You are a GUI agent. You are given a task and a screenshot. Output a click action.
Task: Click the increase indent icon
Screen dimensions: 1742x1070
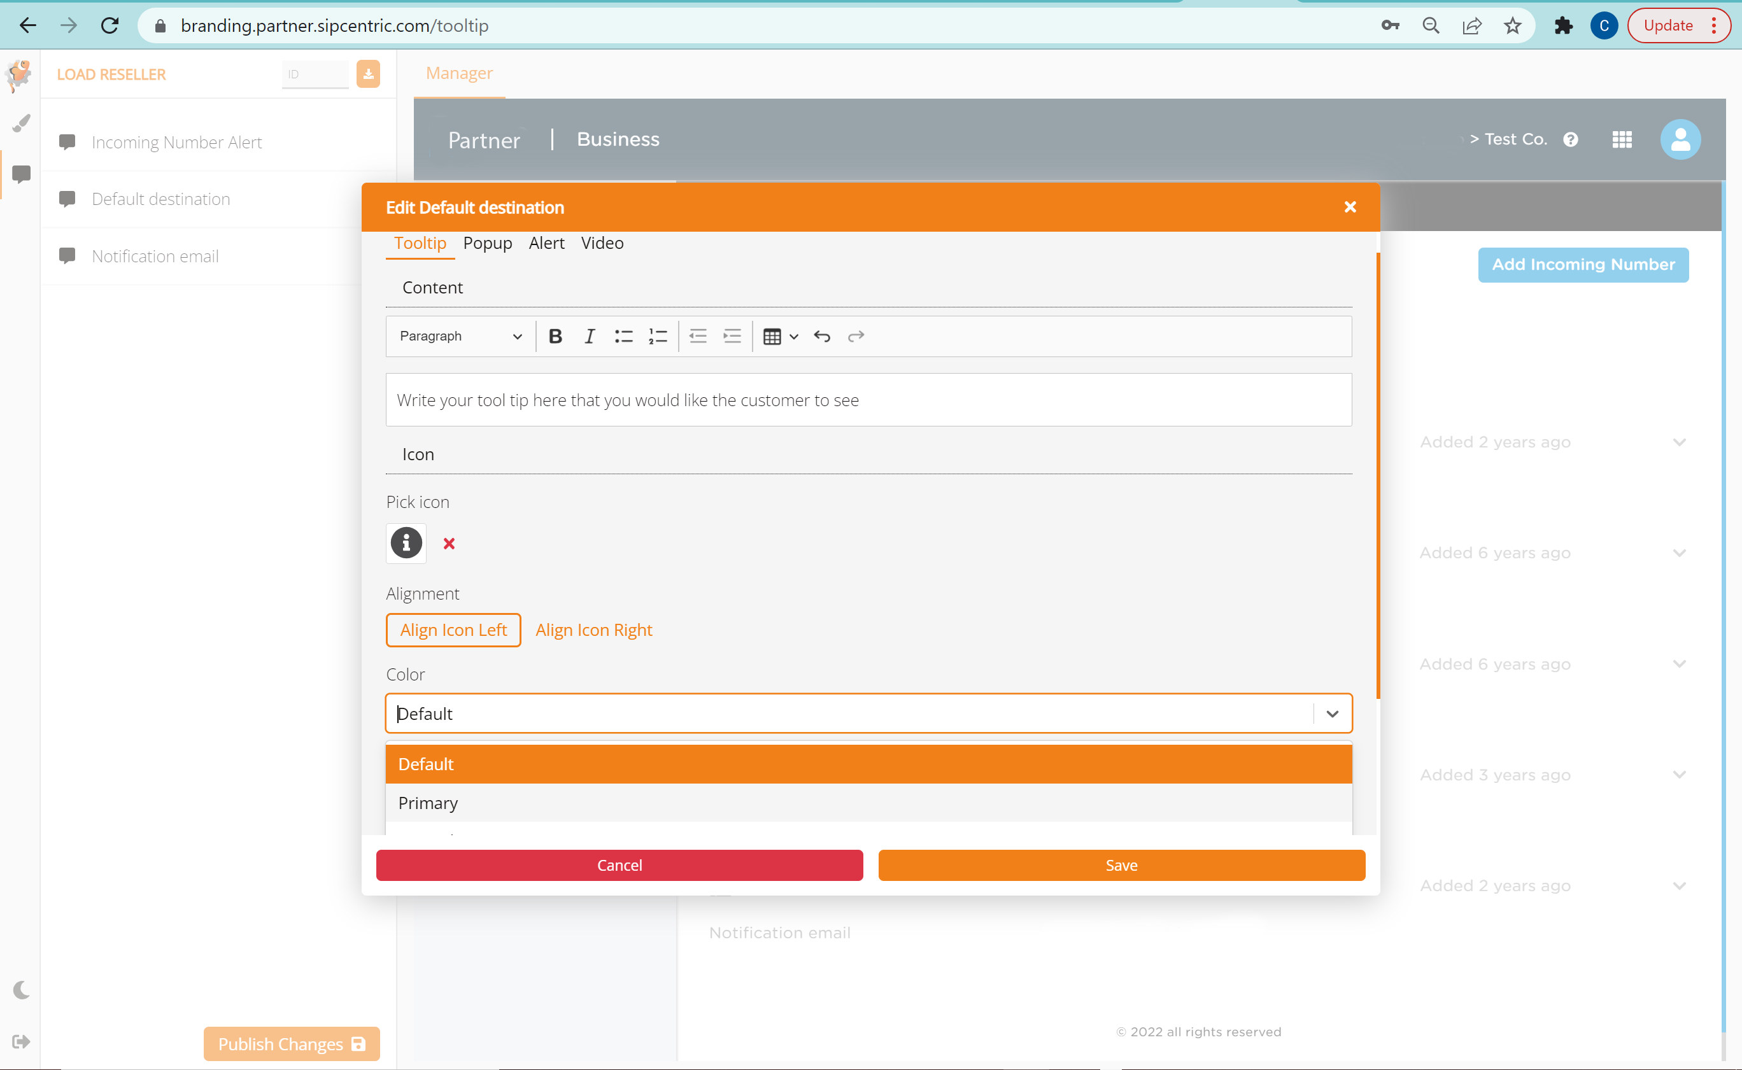(732, 336)
